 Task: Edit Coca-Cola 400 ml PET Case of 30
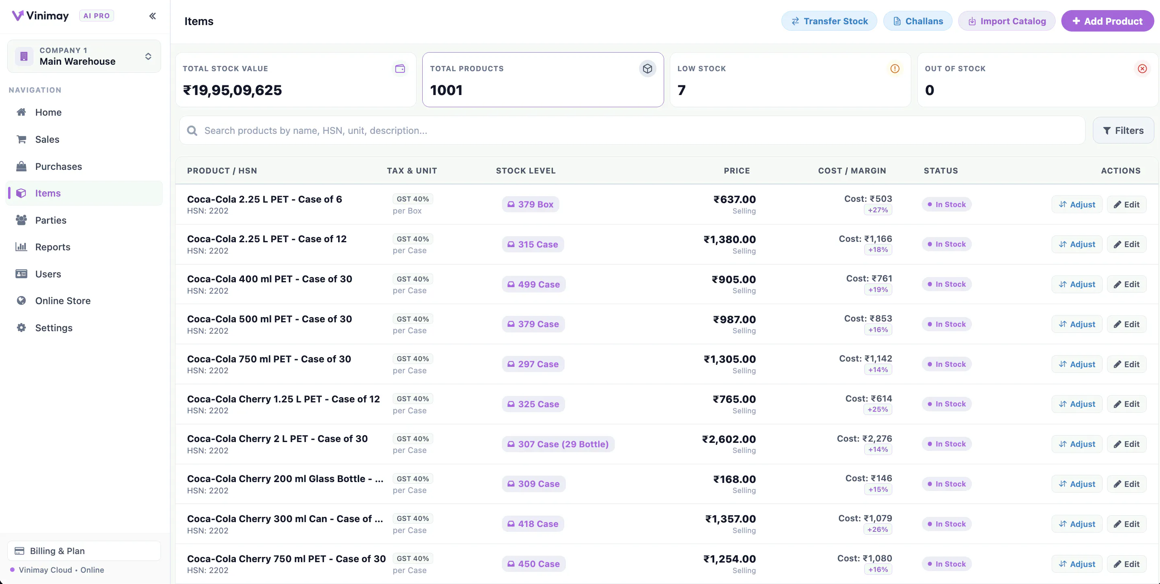[1126, 284]
